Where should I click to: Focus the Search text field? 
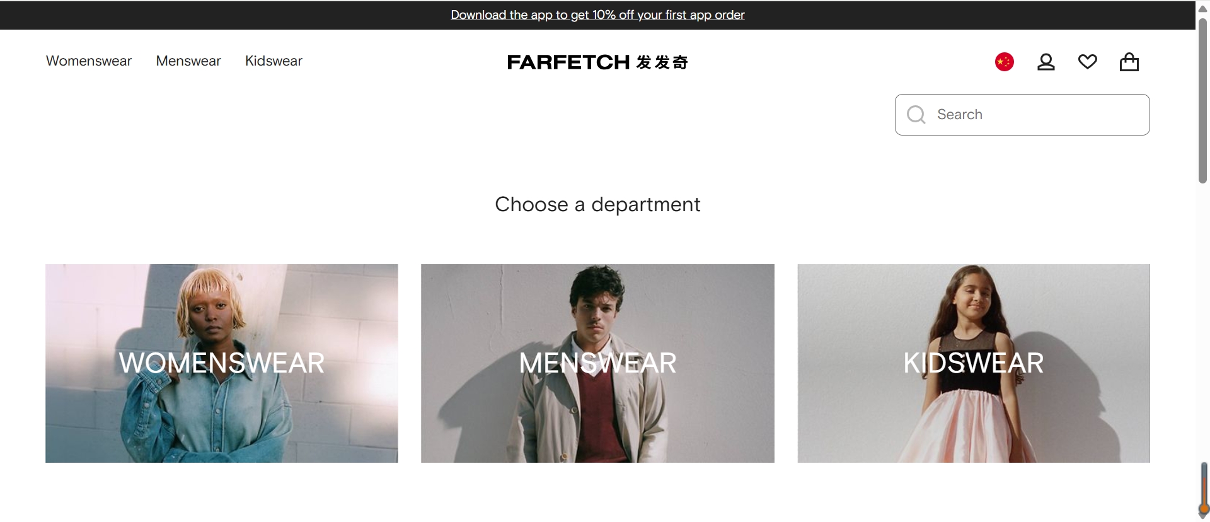[1022, 115]
